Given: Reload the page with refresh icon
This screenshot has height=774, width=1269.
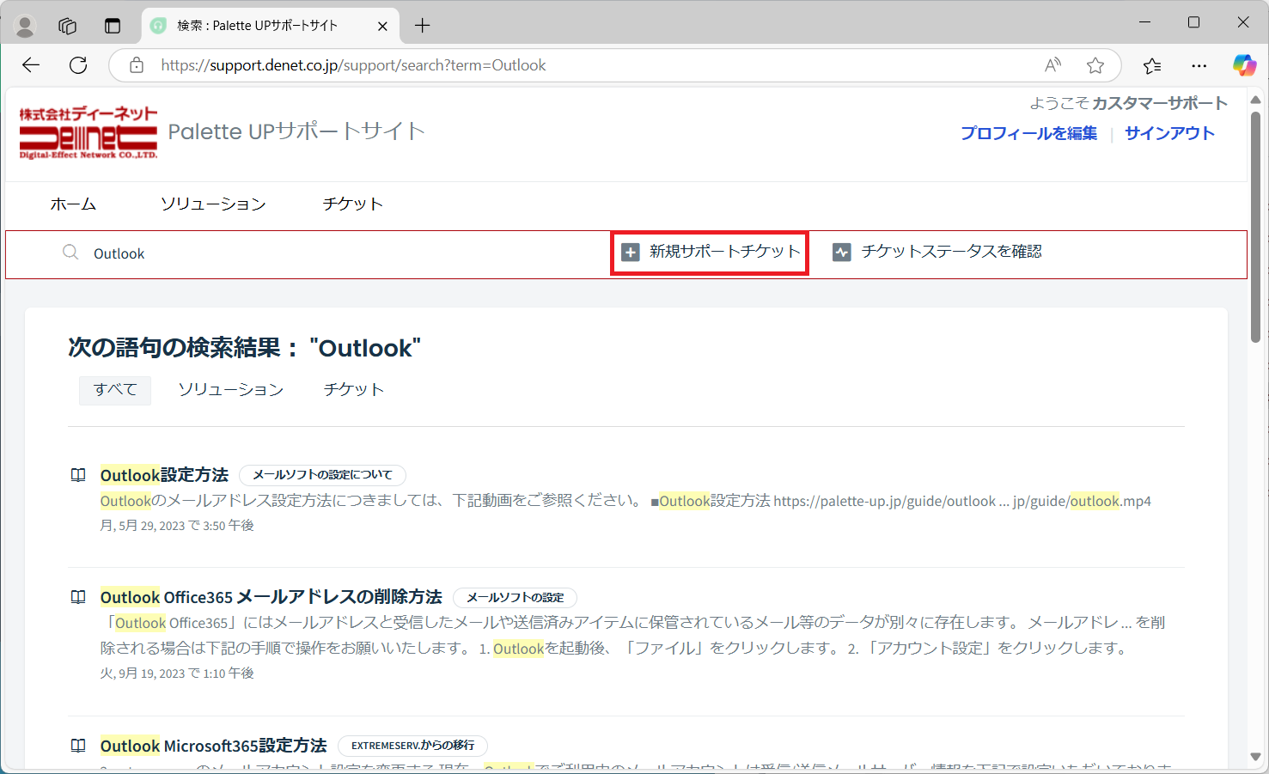Looking at the screenshot, I should (78, 65).
